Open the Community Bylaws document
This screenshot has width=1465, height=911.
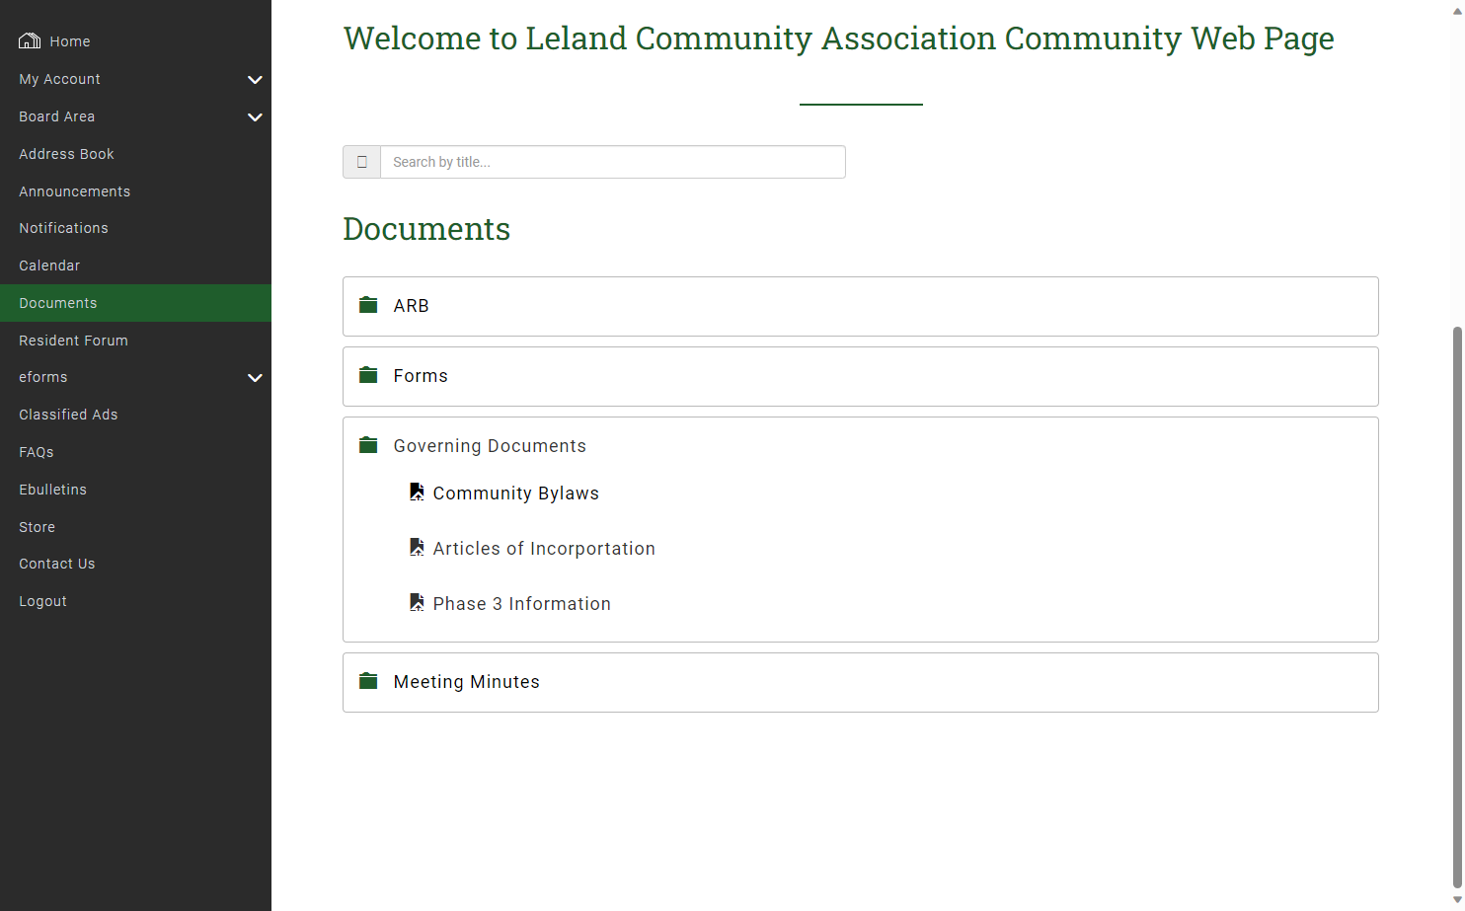coord(515,493)
